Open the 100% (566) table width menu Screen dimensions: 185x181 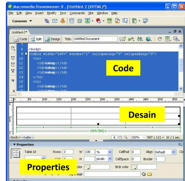[x=98, y=131]
